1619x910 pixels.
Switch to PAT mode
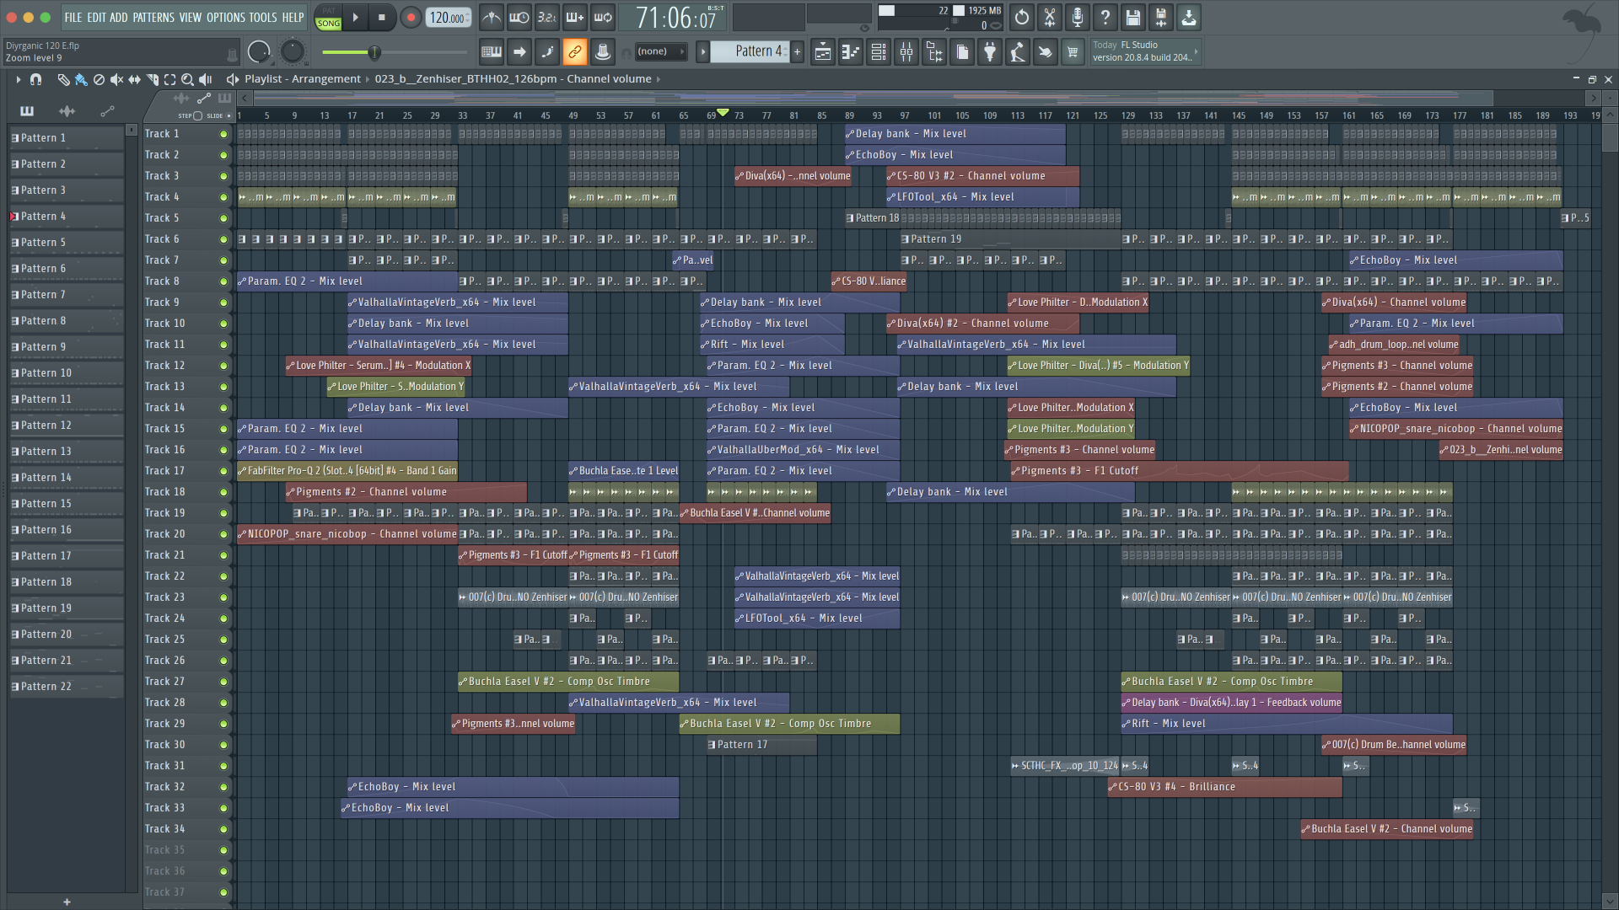tap(329, 11)
